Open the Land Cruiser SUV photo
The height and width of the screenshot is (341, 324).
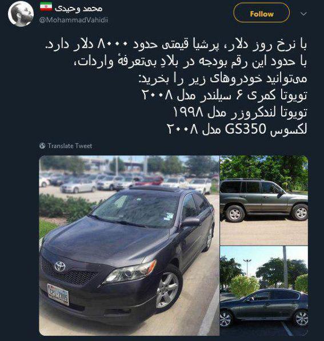[264, 200]
